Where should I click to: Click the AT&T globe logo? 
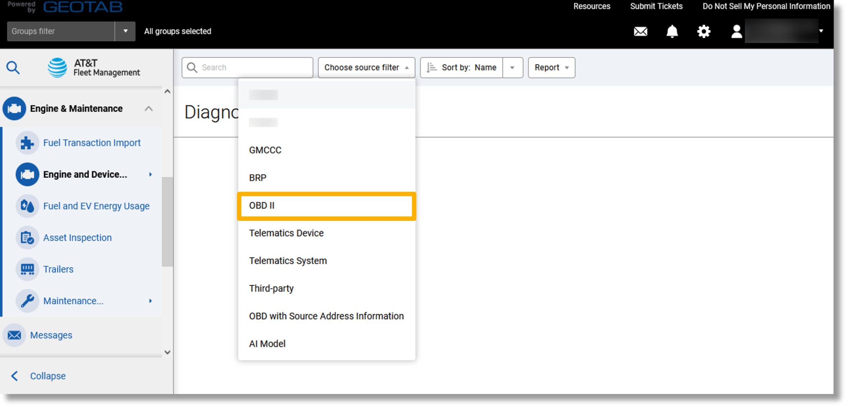57,67
